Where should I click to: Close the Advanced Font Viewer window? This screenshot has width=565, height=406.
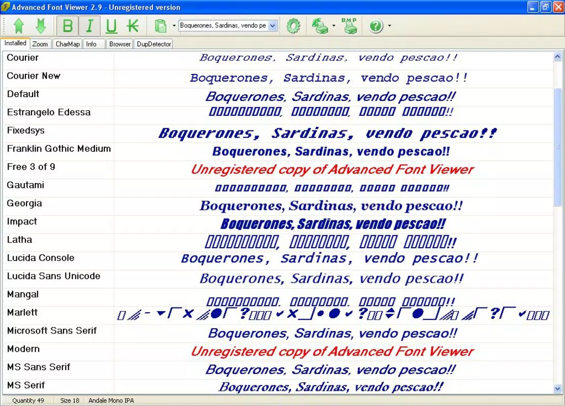(558, 7)
